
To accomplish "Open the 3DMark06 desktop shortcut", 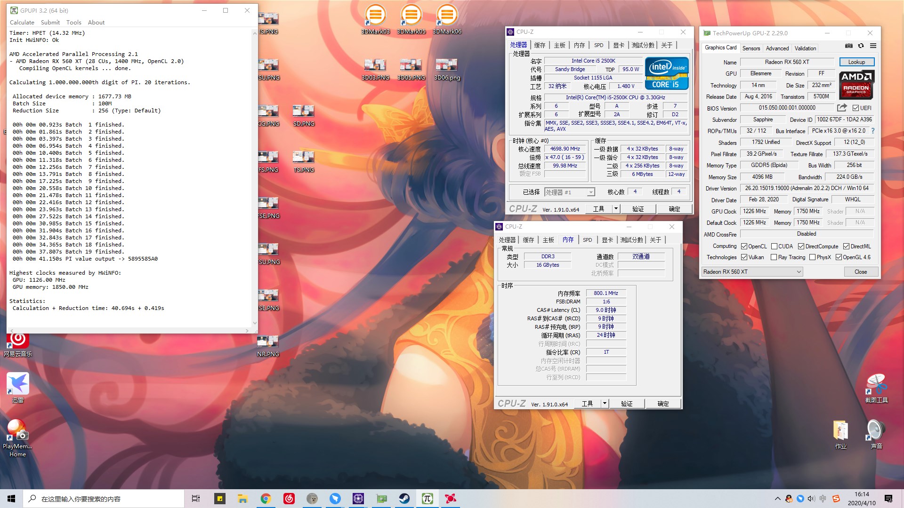I will 447,19.
